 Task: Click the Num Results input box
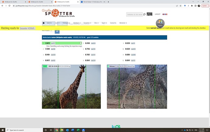52,31
